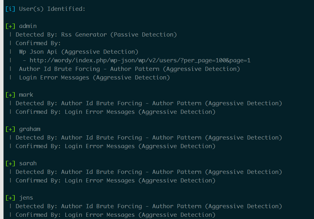Screen dimensions: 314x219
Task: Click admin's Author Id Brute Forcing line
Action: tap(129, 69)
